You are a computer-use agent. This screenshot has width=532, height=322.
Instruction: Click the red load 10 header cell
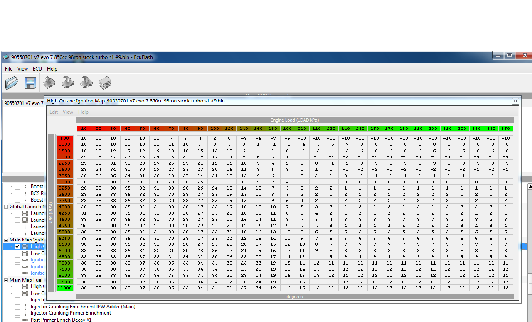[84, 129]
